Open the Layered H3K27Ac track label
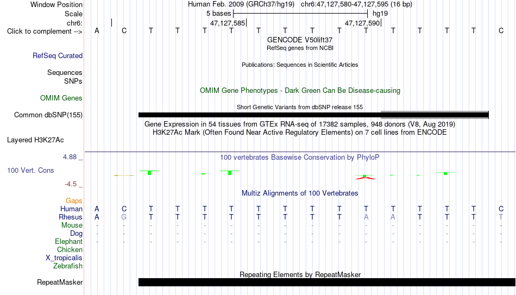This screenshot has width=516, height=295. [35, 140]
